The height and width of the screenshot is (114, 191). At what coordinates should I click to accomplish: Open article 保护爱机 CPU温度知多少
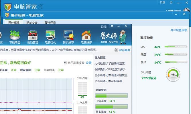point(110,69)
